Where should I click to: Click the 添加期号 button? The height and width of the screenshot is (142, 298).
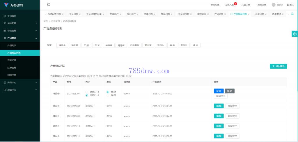278,66
